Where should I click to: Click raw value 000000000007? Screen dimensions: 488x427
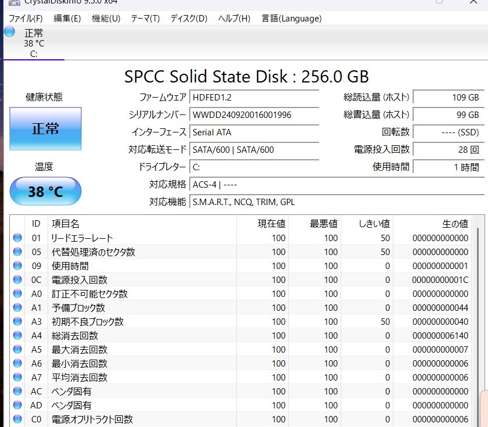440,349
